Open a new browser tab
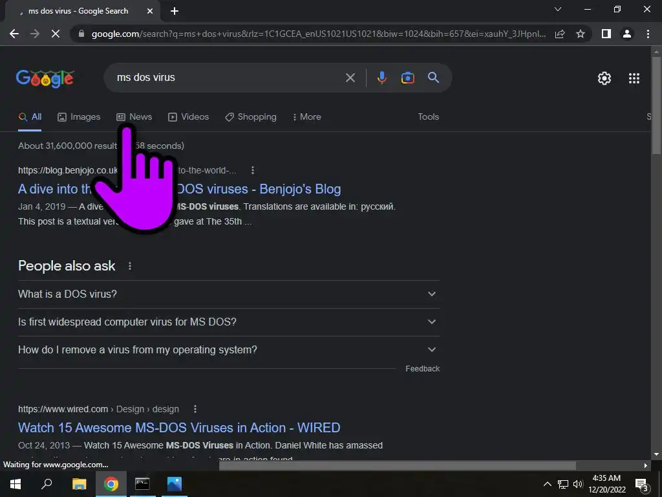 point(175,12)
